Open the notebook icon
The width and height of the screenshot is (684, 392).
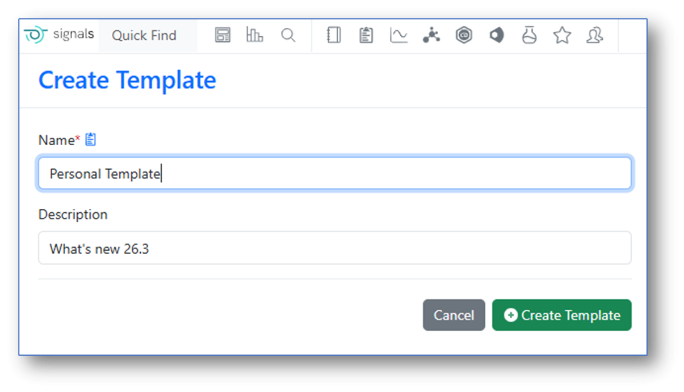(334, 36)
